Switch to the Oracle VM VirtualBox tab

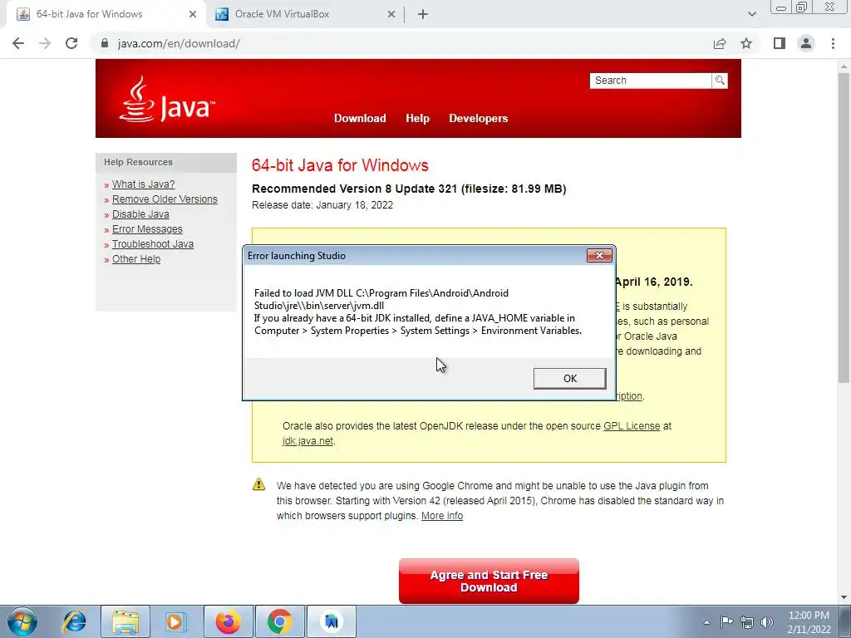pos(304,14)
